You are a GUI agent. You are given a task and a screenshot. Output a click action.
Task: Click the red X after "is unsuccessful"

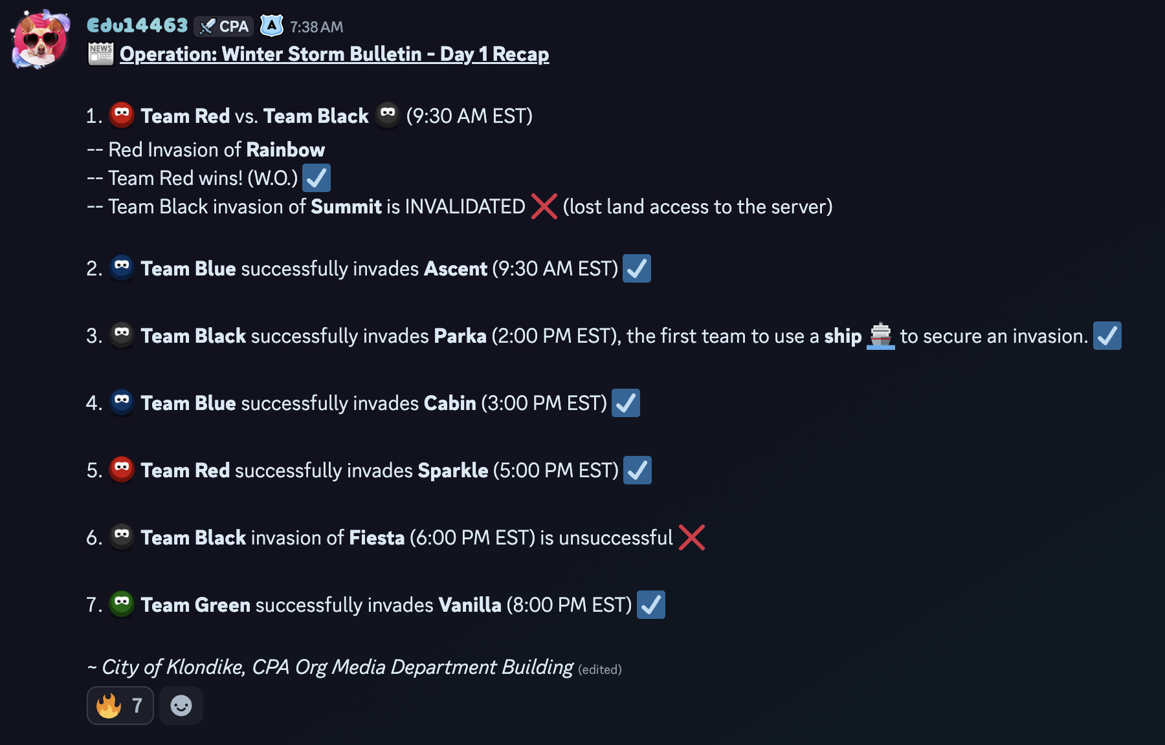coord(691,537)
